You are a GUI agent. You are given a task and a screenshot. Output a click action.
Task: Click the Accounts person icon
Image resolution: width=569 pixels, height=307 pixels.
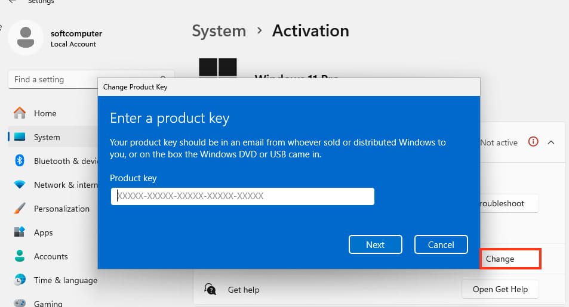coord(20,256)
